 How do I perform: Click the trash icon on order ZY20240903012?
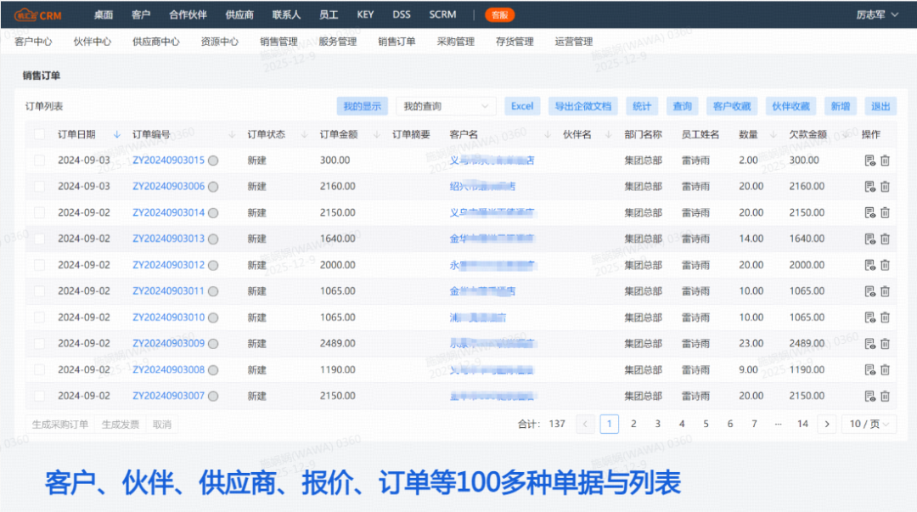point(884,265)
